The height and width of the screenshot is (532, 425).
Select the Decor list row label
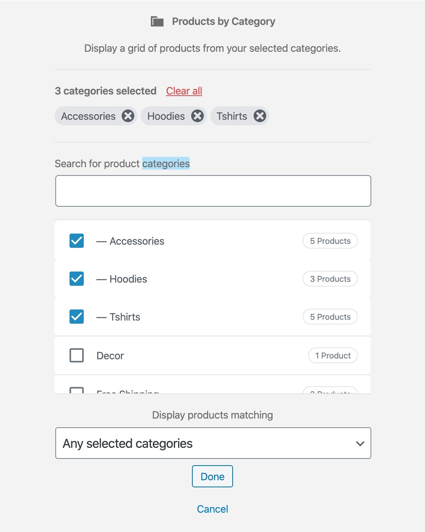click(x=110, y=356)
